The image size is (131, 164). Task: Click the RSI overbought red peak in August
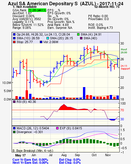click(64, 107)
